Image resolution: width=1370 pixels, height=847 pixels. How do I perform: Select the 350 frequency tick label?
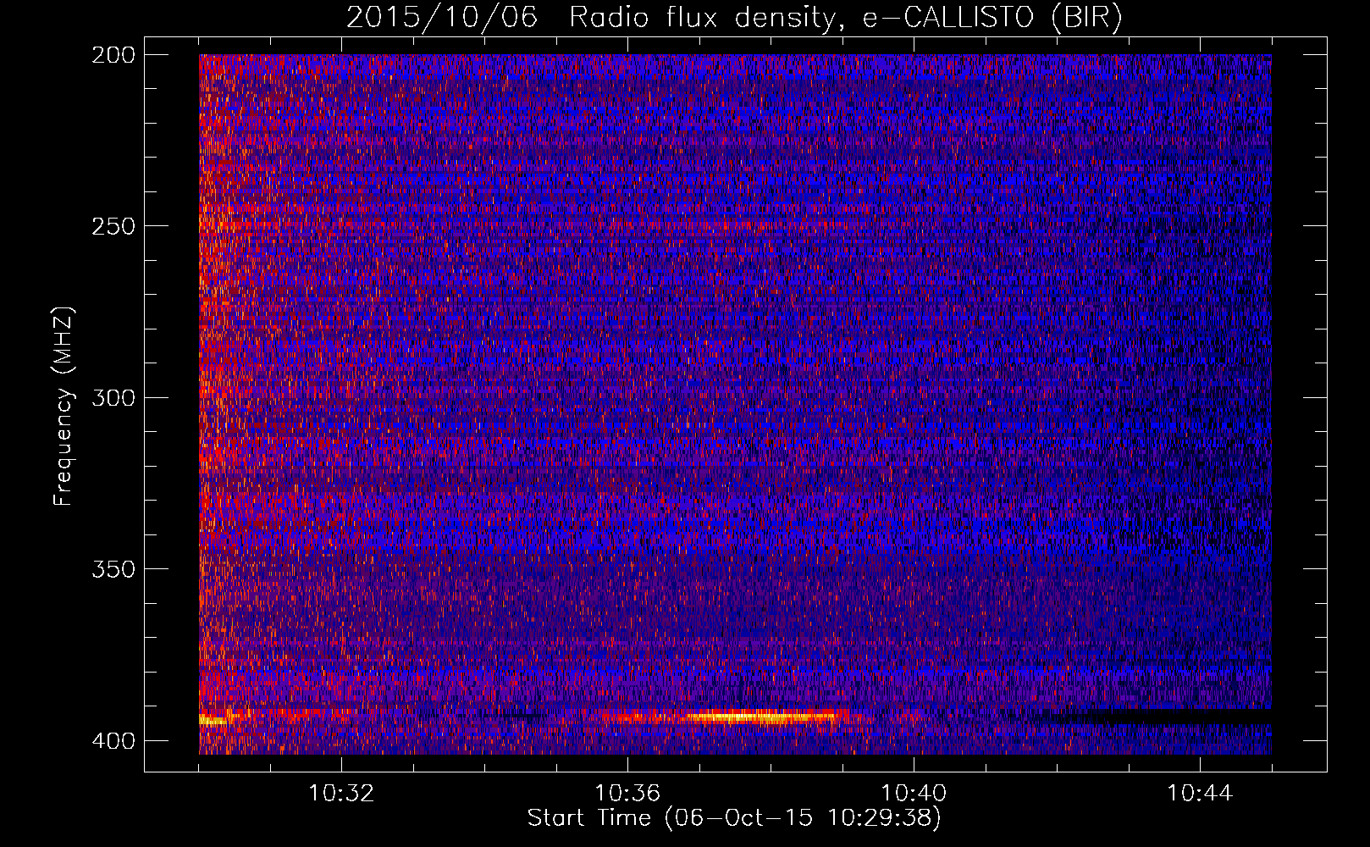coord(113,568)
